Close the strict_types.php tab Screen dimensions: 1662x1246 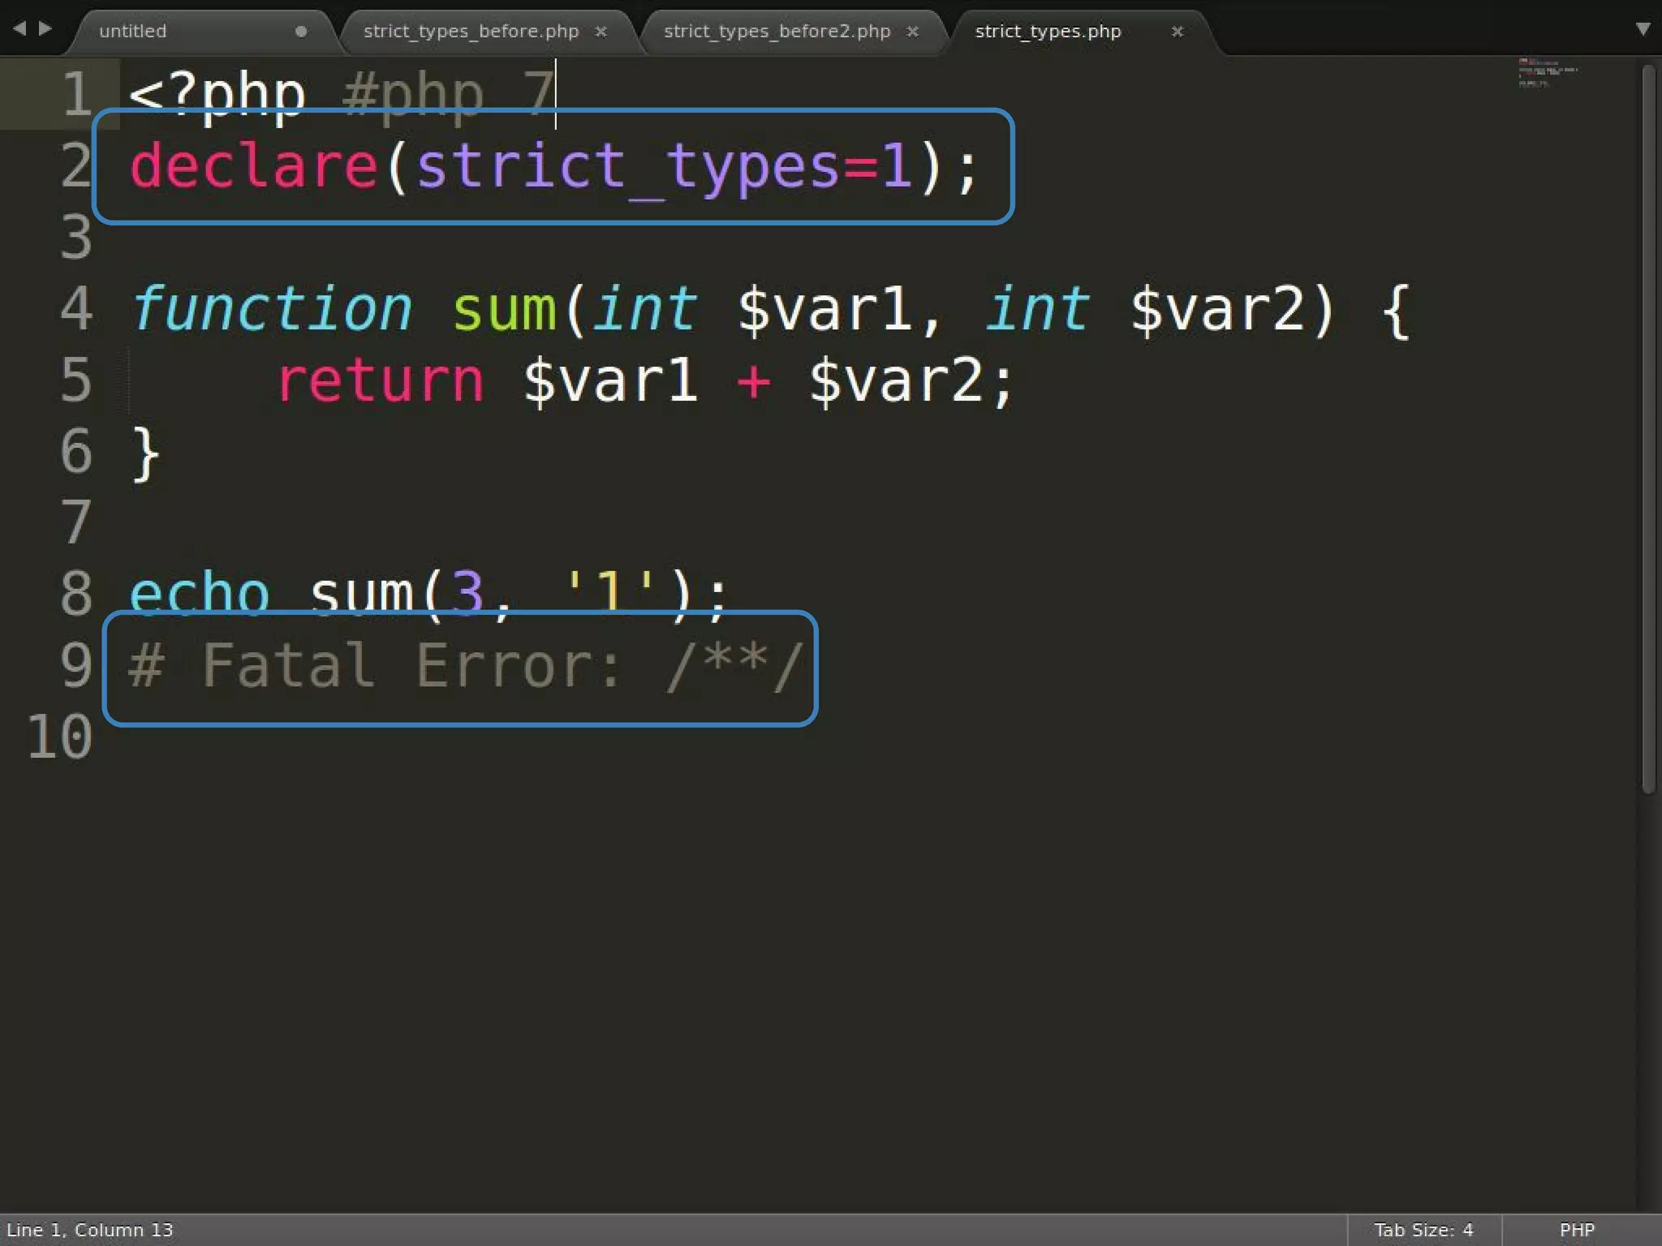coord(1177,32)
